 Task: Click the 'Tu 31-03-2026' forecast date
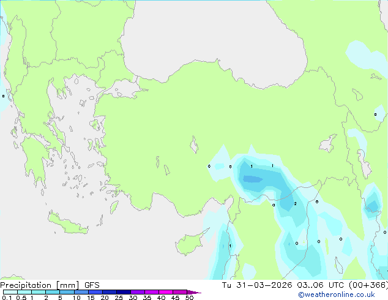point(257,285)
